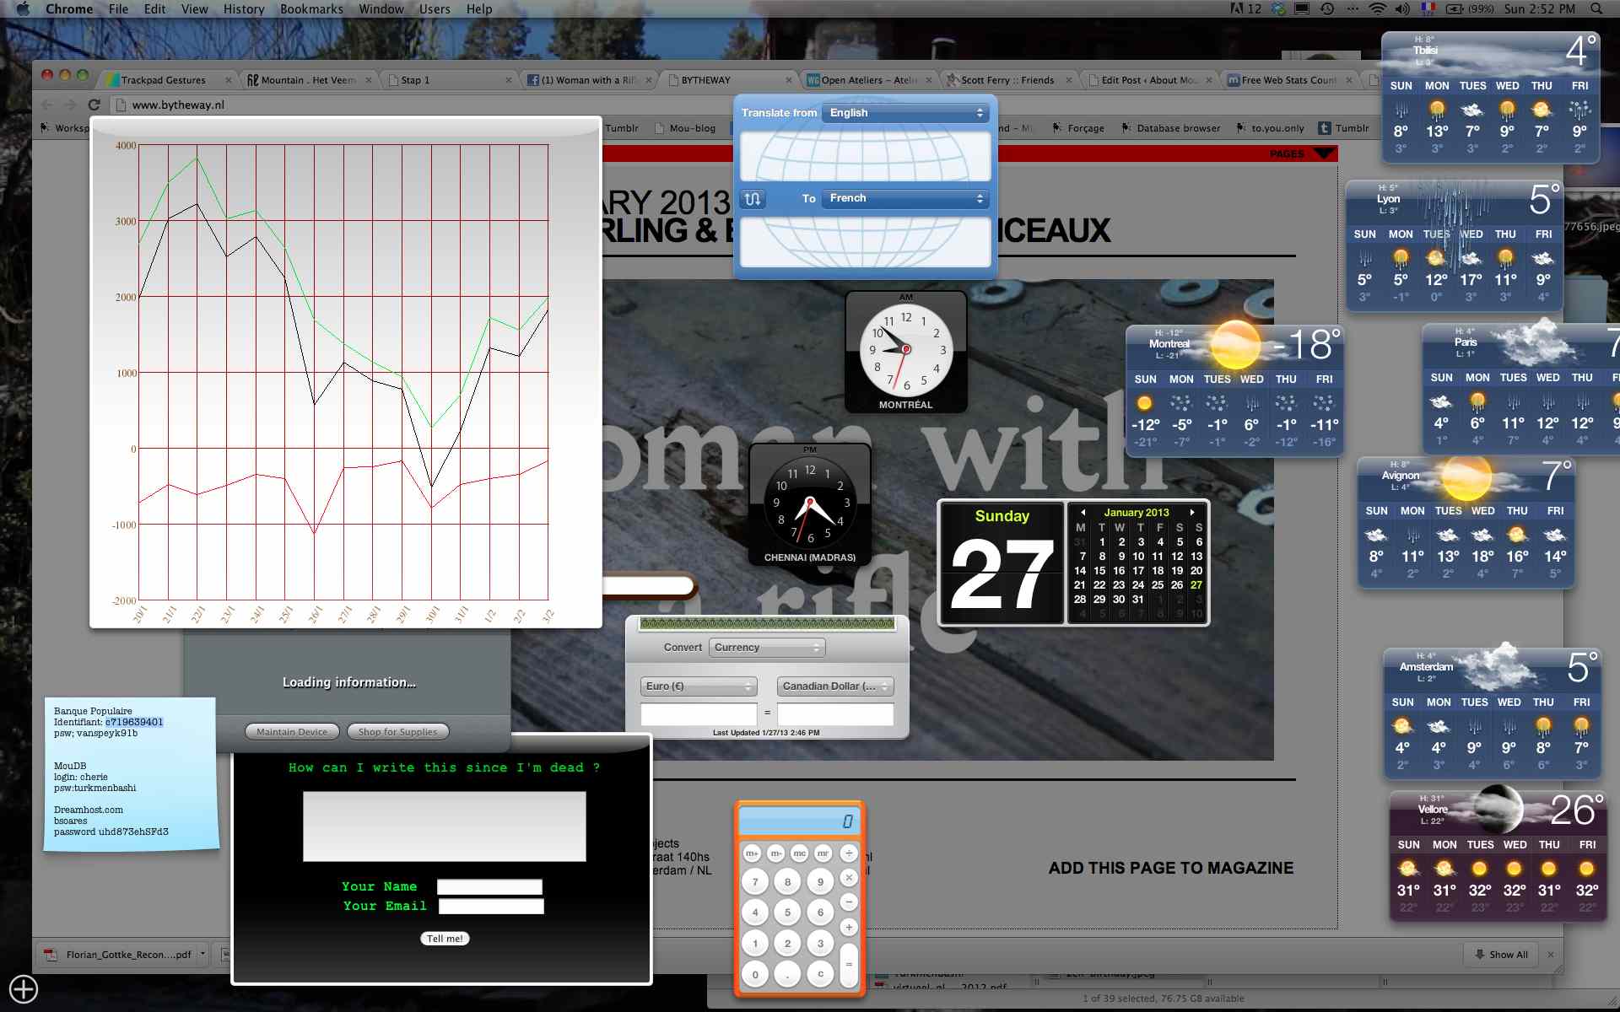Viewport: 1620px width, 1012px height.
Task: Click the calculator multiply key
Action: click(849, 878)
